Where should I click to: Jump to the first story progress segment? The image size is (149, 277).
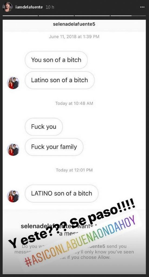(x=21, y=16)
